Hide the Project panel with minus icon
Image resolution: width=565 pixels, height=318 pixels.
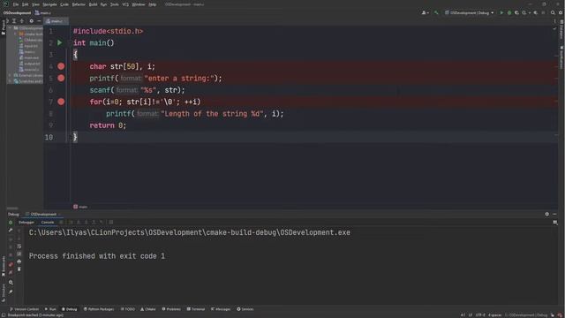[x=39, y=21]
